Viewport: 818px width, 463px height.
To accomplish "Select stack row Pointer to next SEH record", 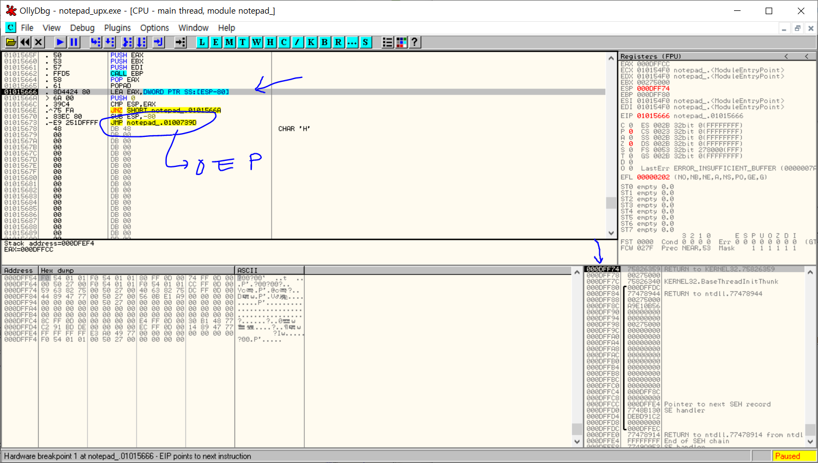I will coord(694,404).
